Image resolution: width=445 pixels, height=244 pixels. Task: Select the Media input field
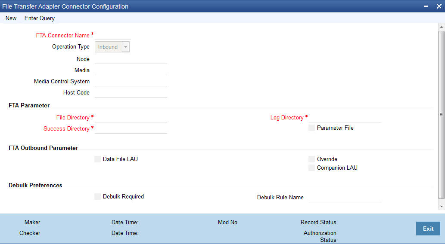pos(131,70)
